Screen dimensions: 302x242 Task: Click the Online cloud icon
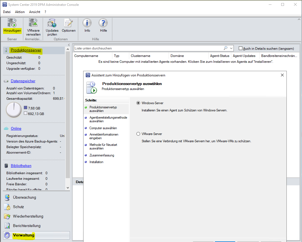[x=6, y=129]
